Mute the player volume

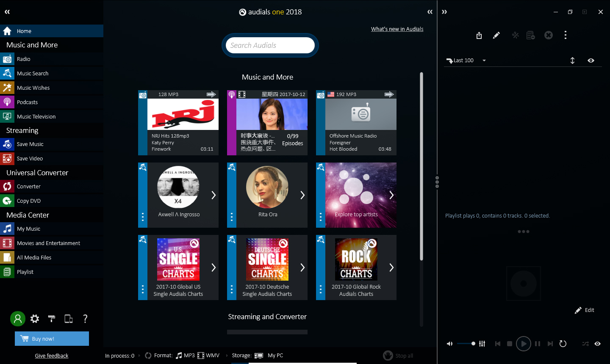coord(449,344)
